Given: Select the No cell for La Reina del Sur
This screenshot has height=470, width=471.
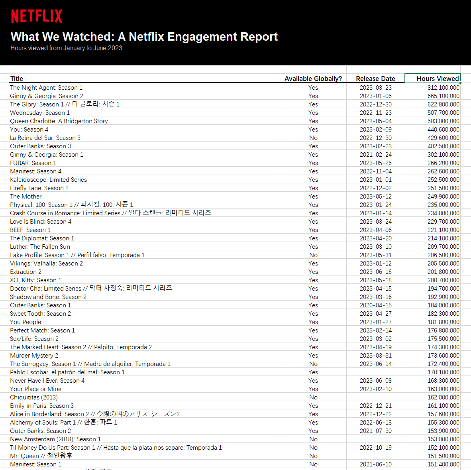Looking at the screenshot, I should (313, 138).
